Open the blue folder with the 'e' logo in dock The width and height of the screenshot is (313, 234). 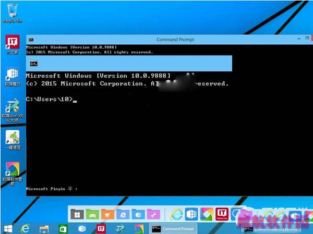pos(123,214)
